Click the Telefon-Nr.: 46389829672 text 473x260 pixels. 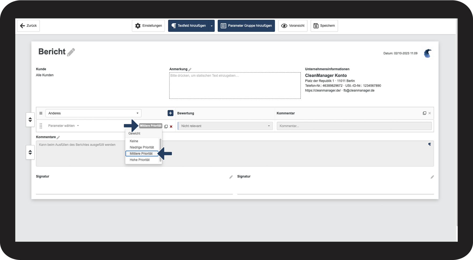pos(324,86)
